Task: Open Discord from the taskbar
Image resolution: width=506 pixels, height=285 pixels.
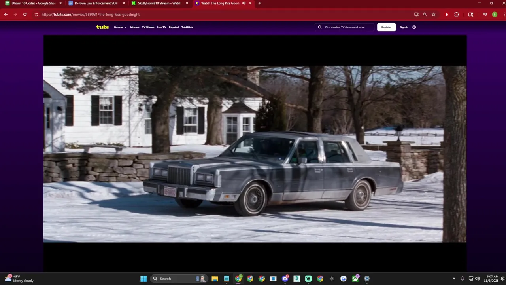Action: point(285,279)
